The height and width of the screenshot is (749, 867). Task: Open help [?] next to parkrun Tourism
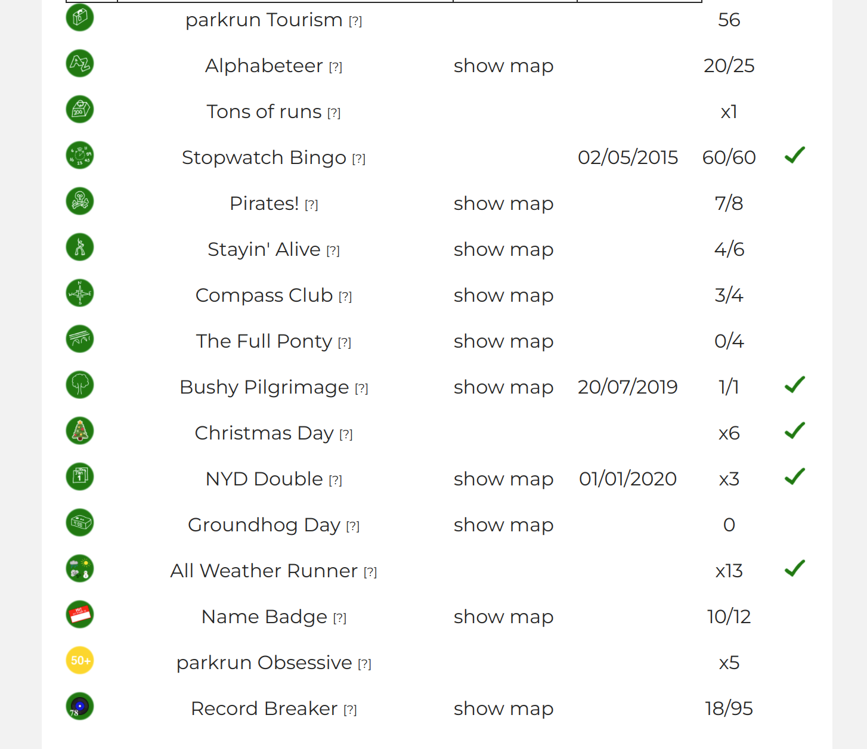[x=355, y=21]
